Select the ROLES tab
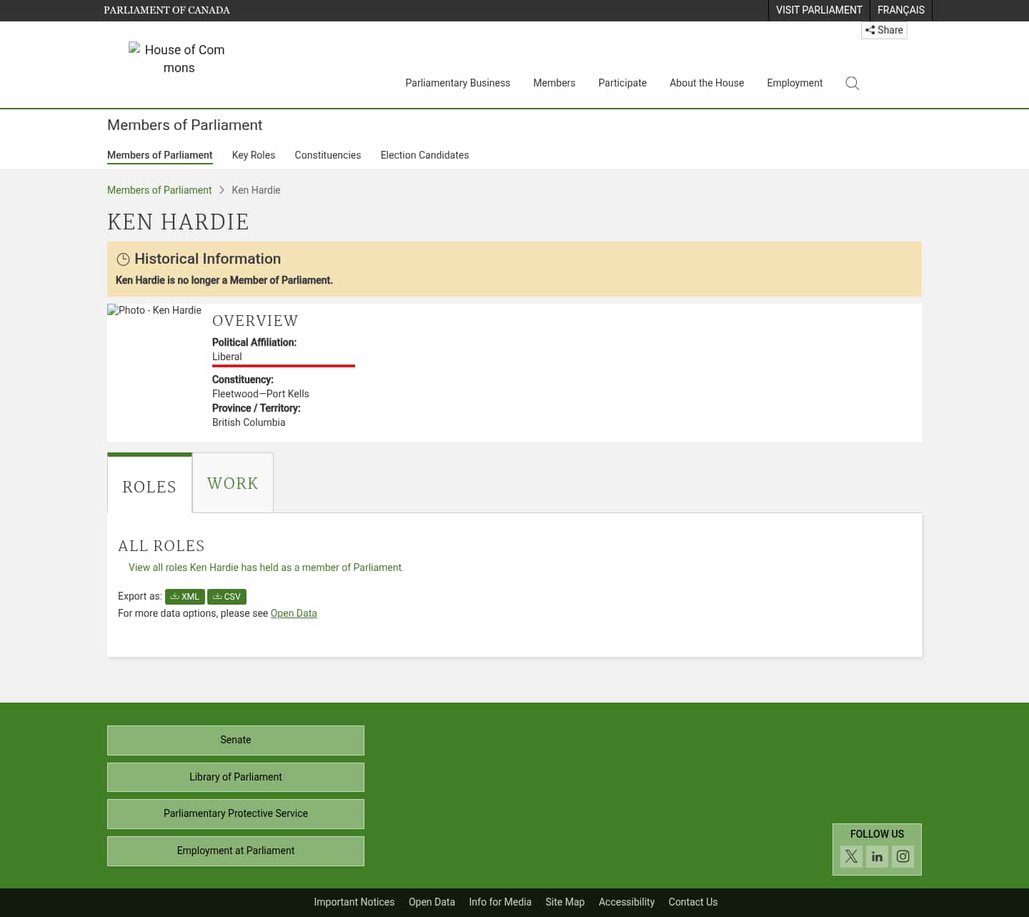The image size is (1029, 917). (149, 487)
